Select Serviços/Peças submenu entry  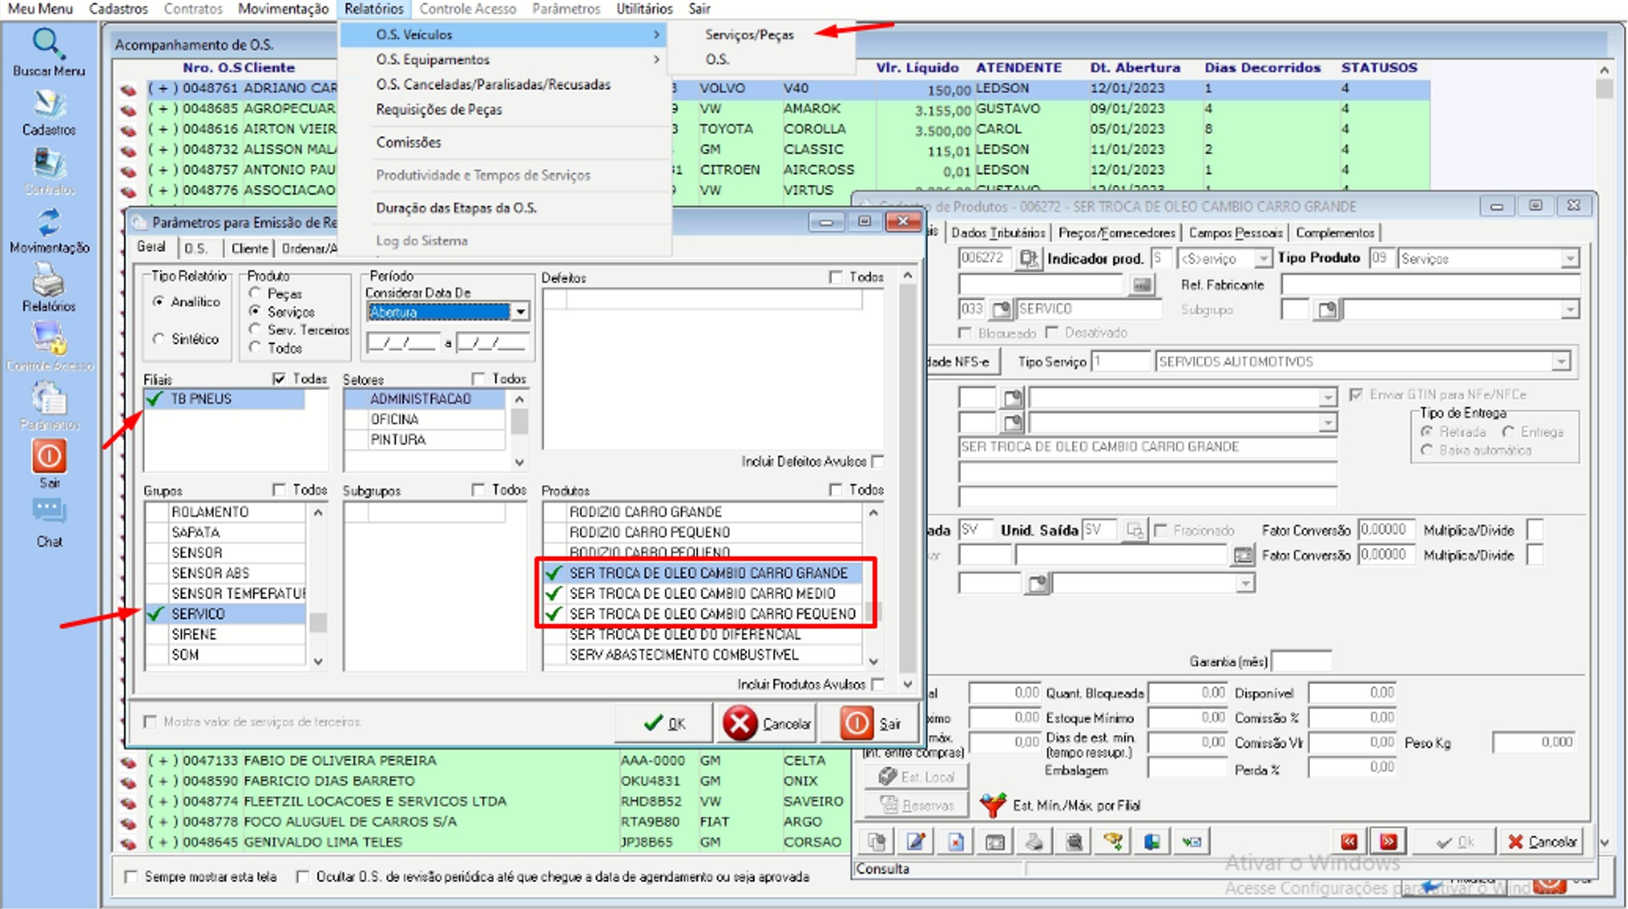pyautogui.click(x=749, y=34)
